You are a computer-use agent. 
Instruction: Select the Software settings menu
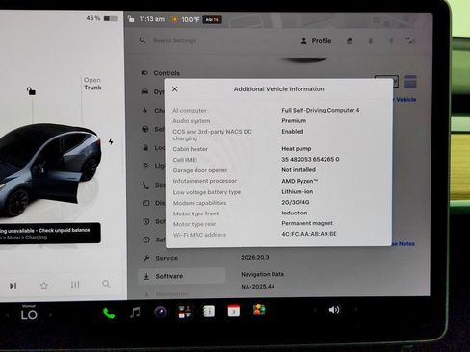(x=182, y=276)
